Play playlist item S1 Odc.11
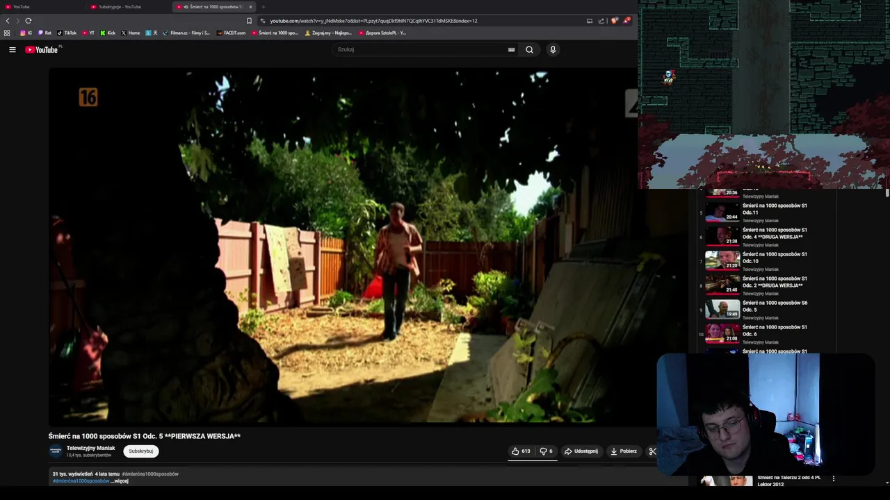Viewport: 890px width, 500px height. (765, 212)
